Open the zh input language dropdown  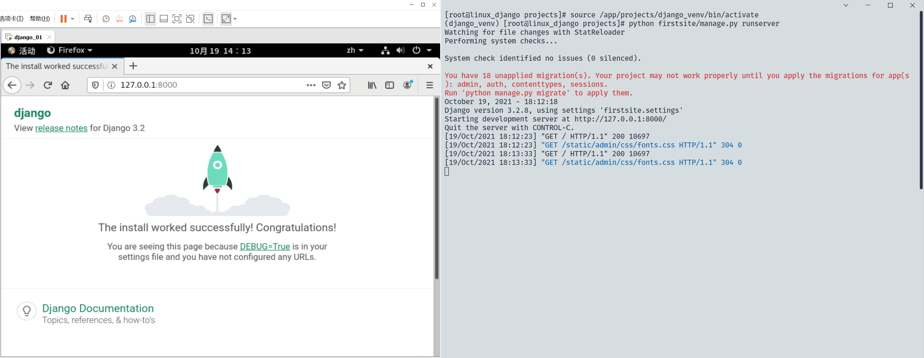355,50
